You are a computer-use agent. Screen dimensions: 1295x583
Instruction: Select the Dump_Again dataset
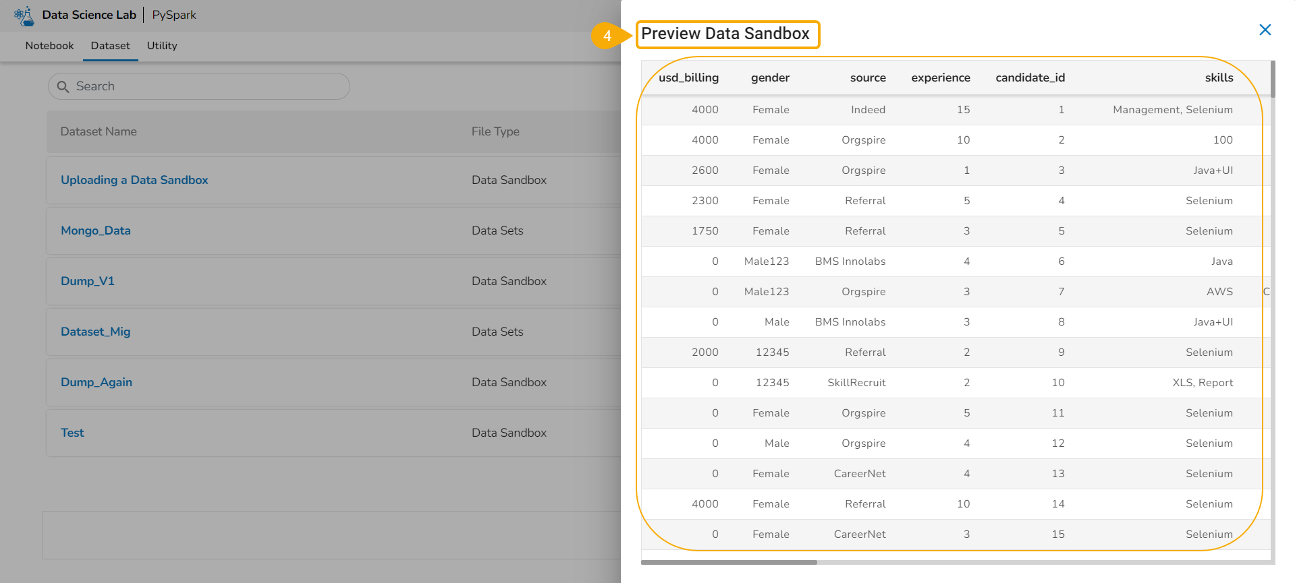point(97,382)
